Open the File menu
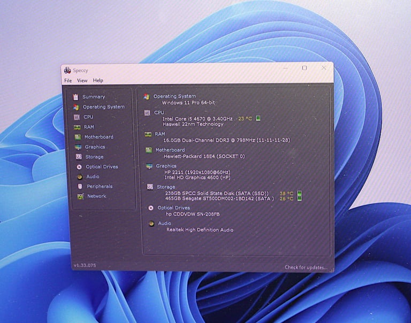Image resolution: width=411 pixels, height=323 pixels. (x=68, y=80)
